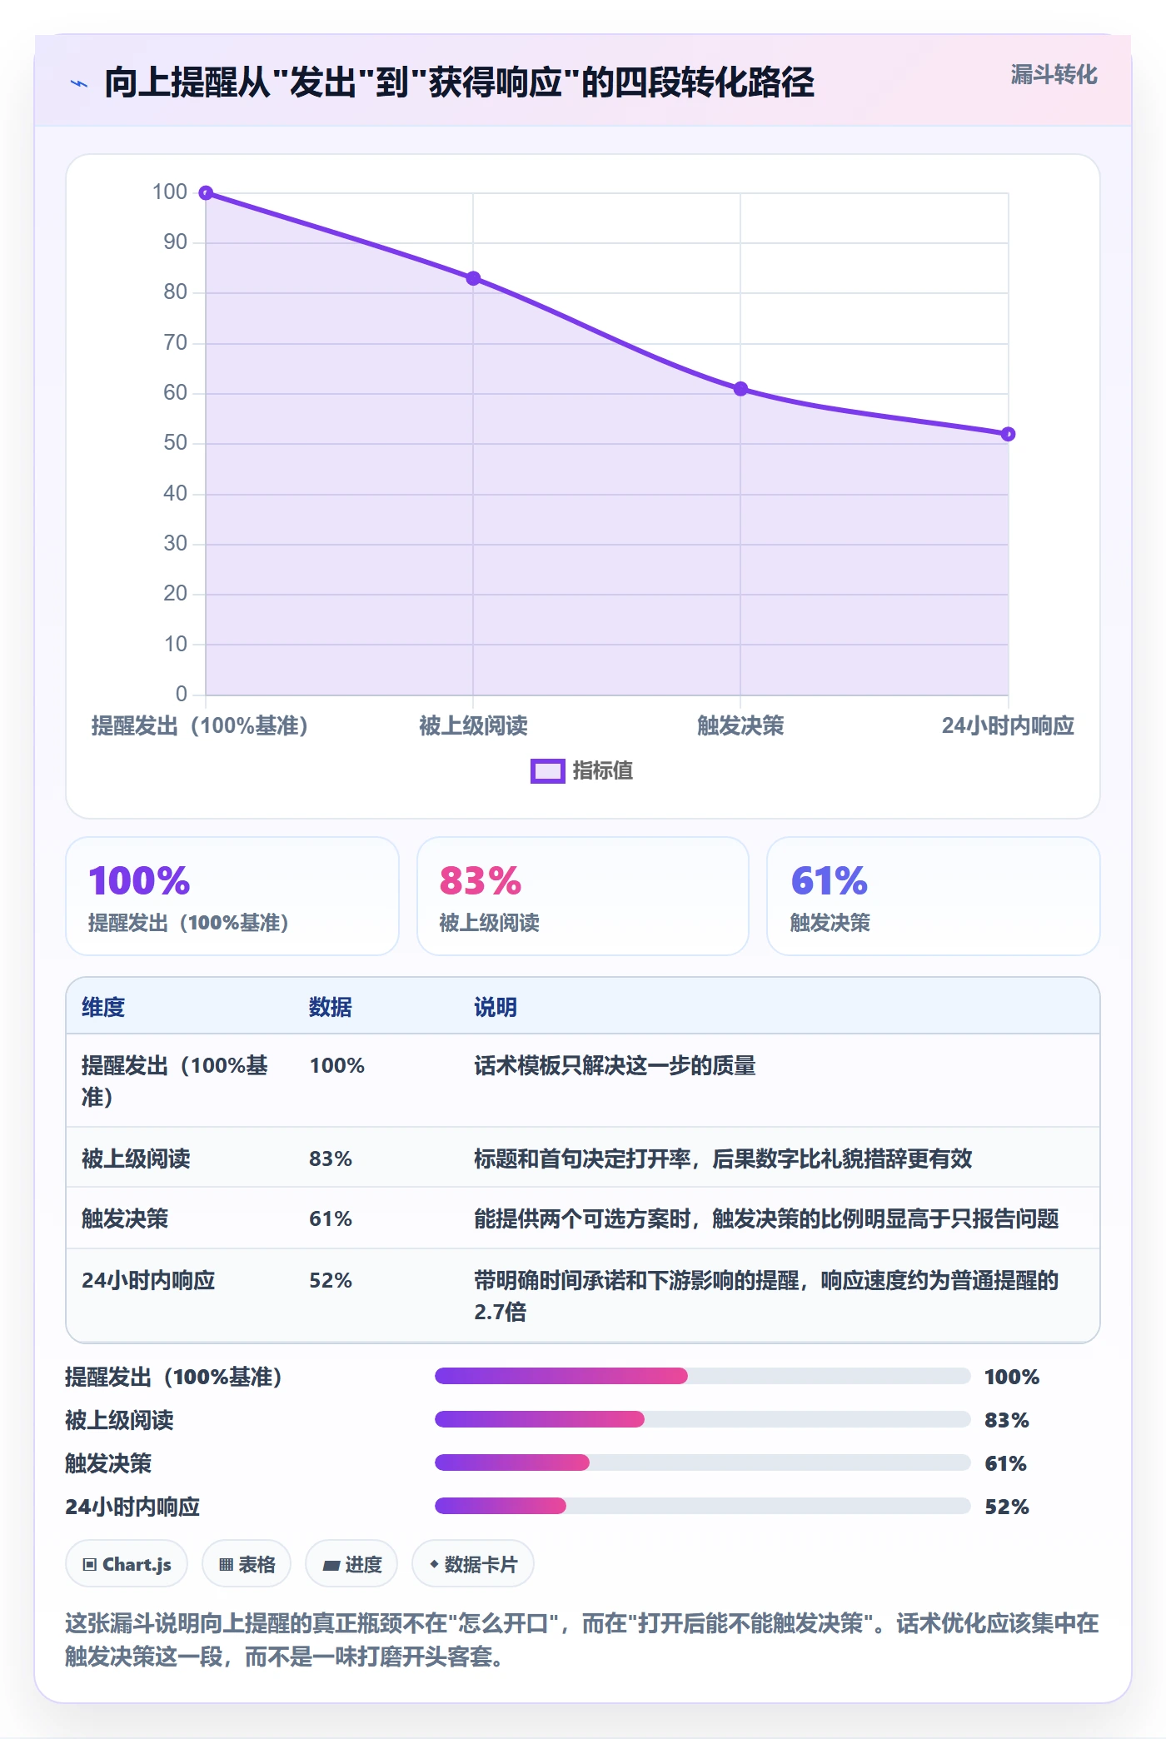
Task: Click the Chart.js chip's square icon
Action: tap(90, 1564)
